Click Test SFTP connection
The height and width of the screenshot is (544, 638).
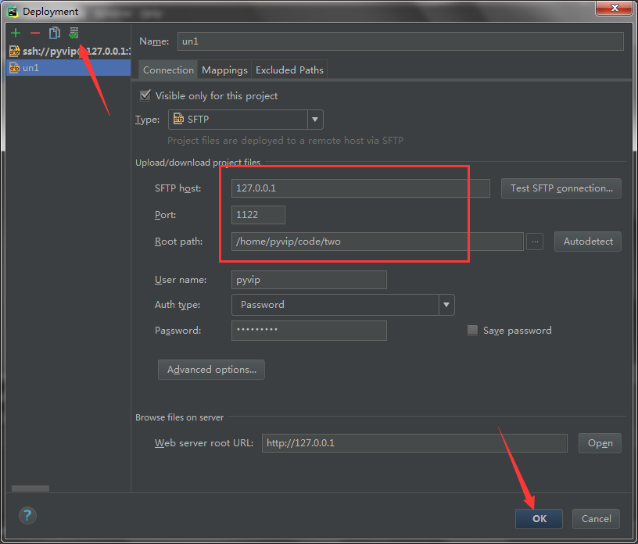(x=561, y=188)
